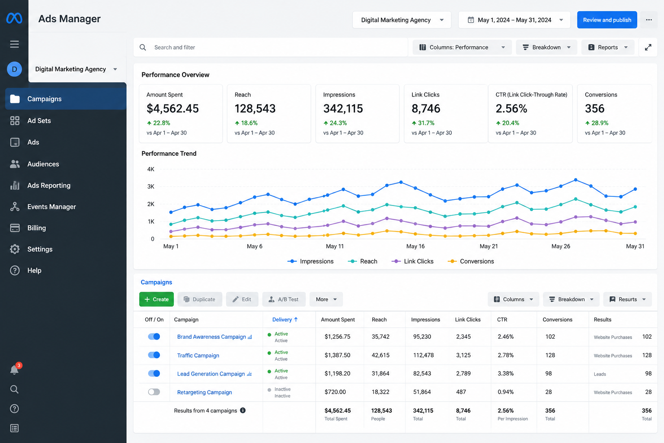Open the More dropdown in Campaigns toolbar
Image resolution: width=664 pixels, height=443 pixels.
tap(326, 299)
